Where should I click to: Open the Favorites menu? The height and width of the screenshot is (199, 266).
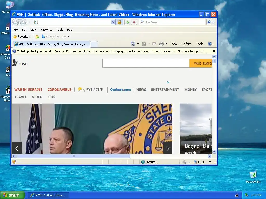[x=46, y=30]
